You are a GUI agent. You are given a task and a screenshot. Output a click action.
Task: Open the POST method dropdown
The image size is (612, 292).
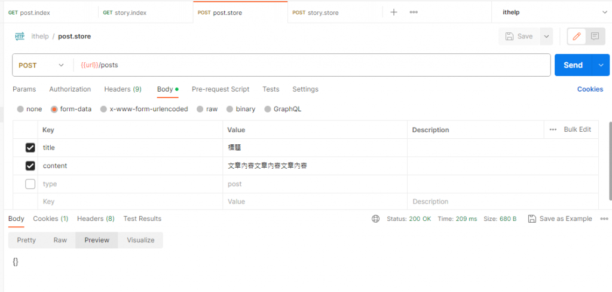[41, 65]
